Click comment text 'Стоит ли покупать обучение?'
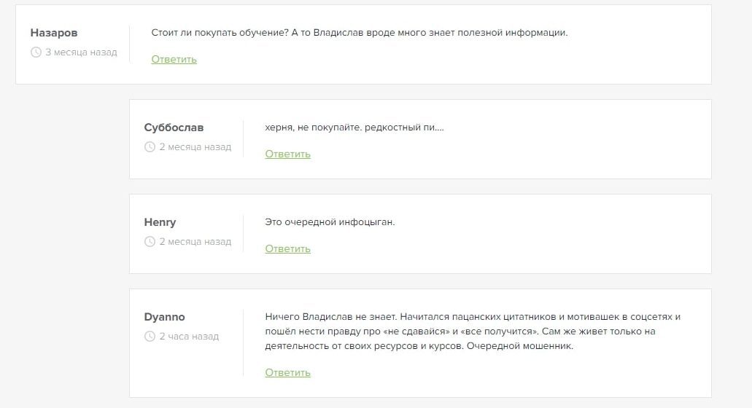 coord(220,33)
